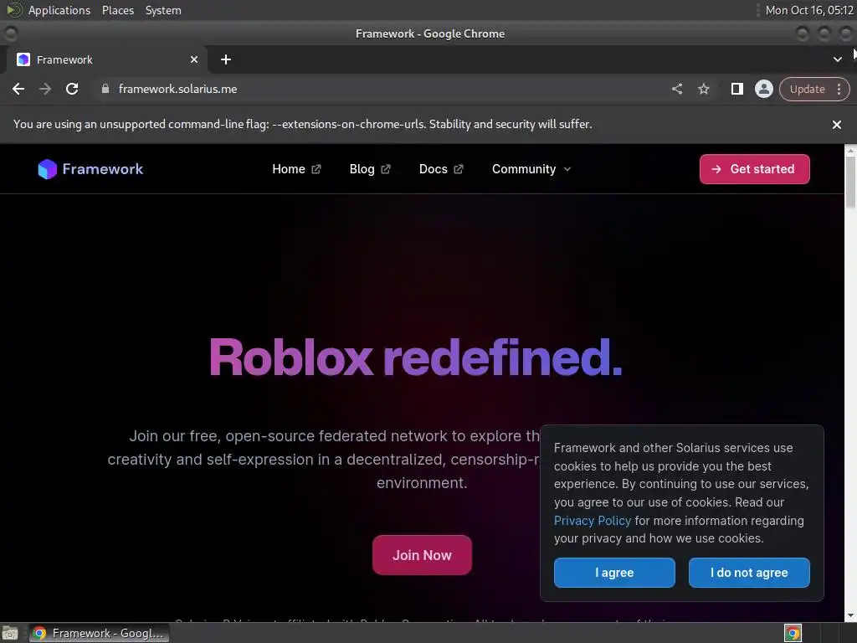Decline cookies with I do not agree
857x643 pixels.
pyautogui.click(x=749, y=573)
